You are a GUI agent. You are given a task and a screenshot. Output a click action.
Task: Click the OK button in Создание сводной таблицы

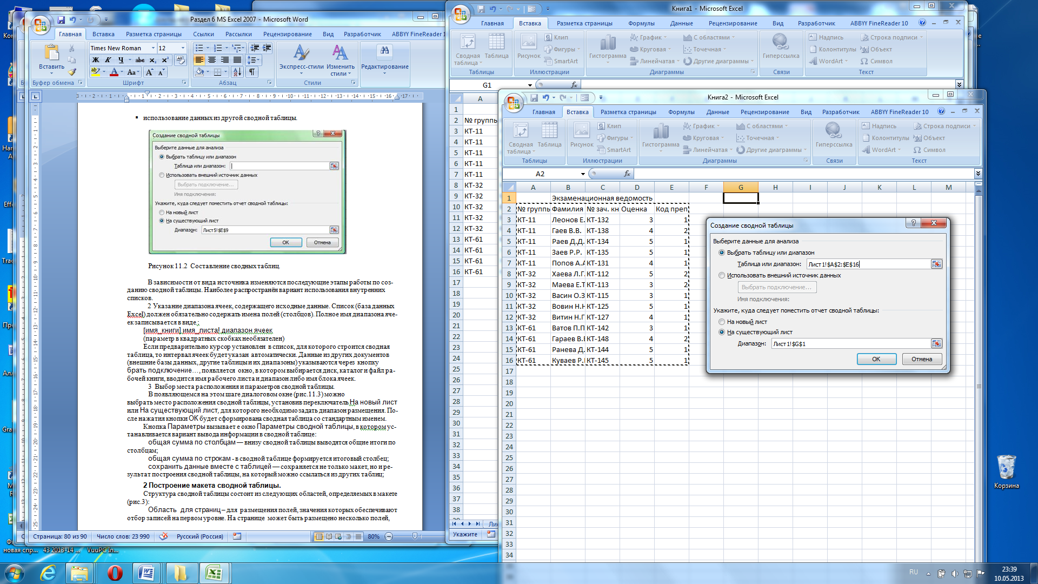(875, 359)
